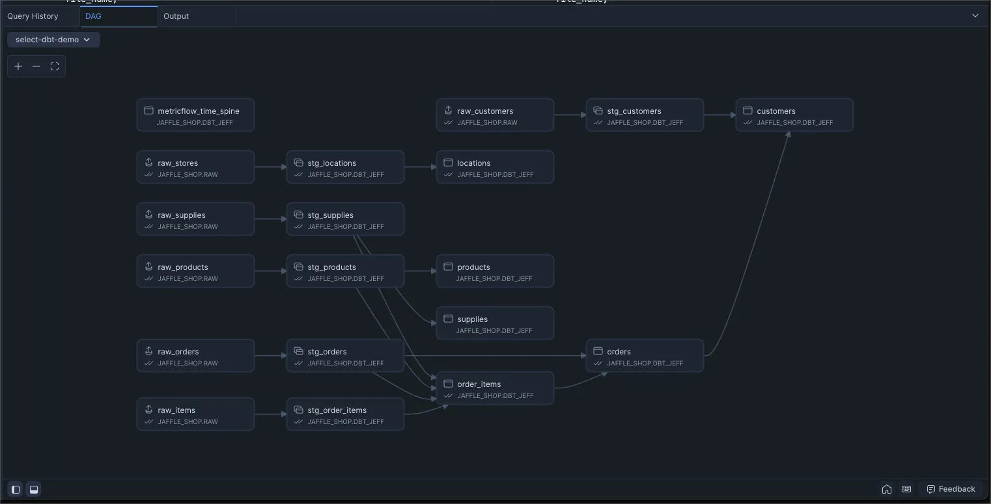Click the stg_order_items view icon
The height and width of the screenshot is (504, 991).
pyautogui.click(x=298, y=410)
